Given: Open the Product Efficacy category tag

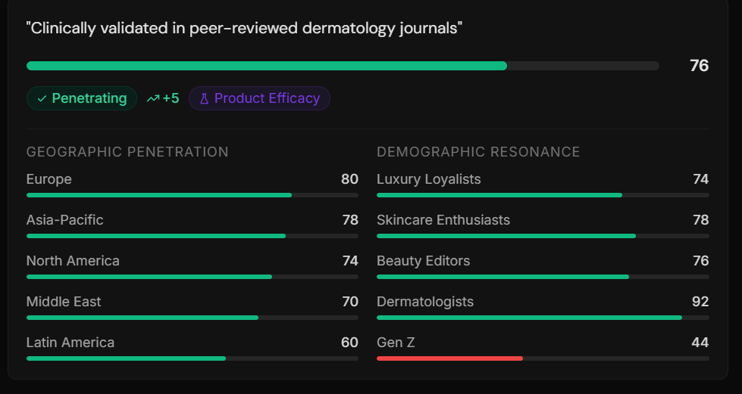Looking at the screenshot, I should [259, 99].
